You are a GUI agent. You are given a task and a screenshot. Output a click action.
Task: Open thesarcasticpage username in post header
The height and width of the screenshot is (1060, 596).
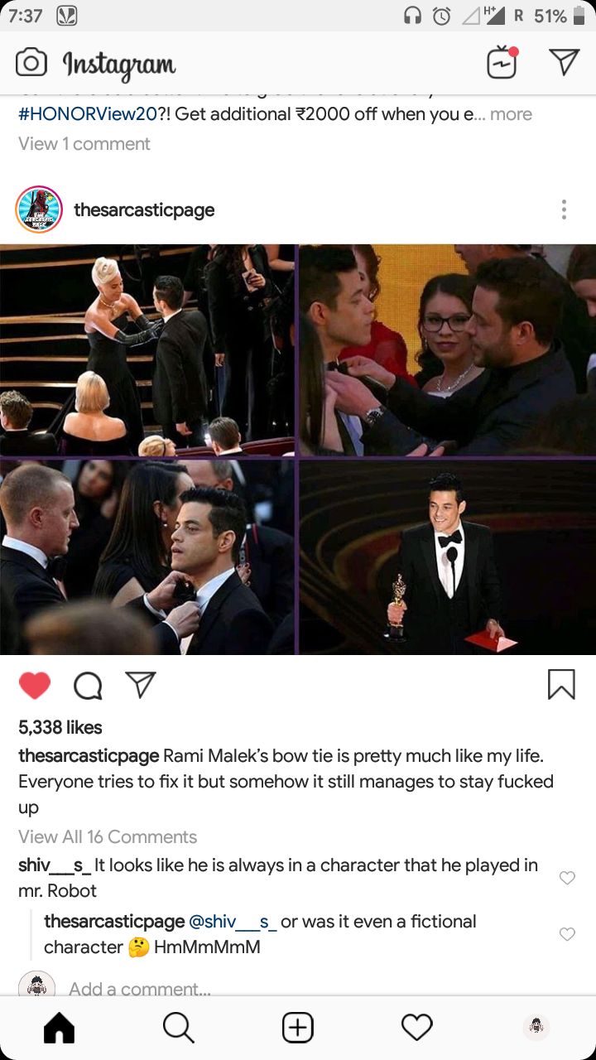[144, 210]
